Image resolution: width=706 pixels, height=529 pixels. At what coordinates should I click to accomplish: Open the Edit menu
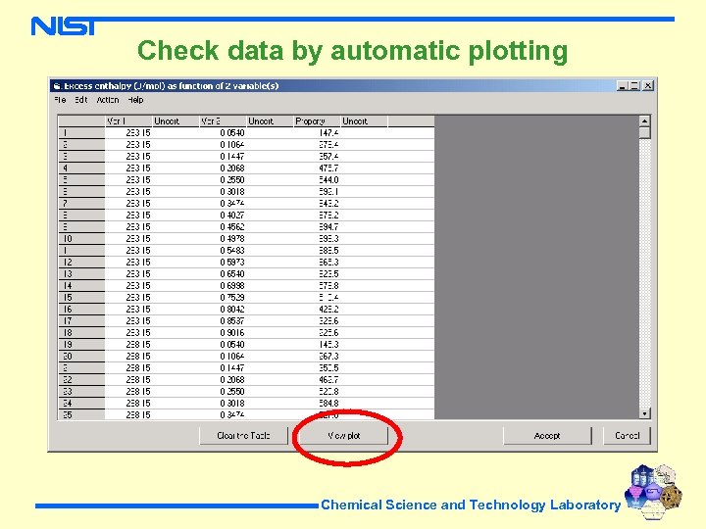(x=81, y=100)
